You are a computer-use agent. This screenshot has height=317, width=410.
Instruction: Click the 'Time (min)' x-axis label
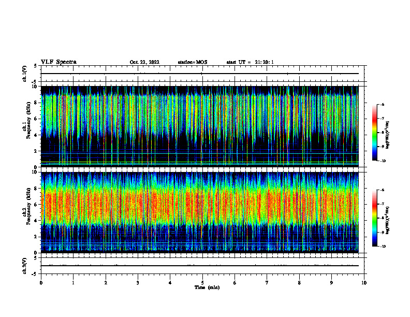tap(207, 287)
